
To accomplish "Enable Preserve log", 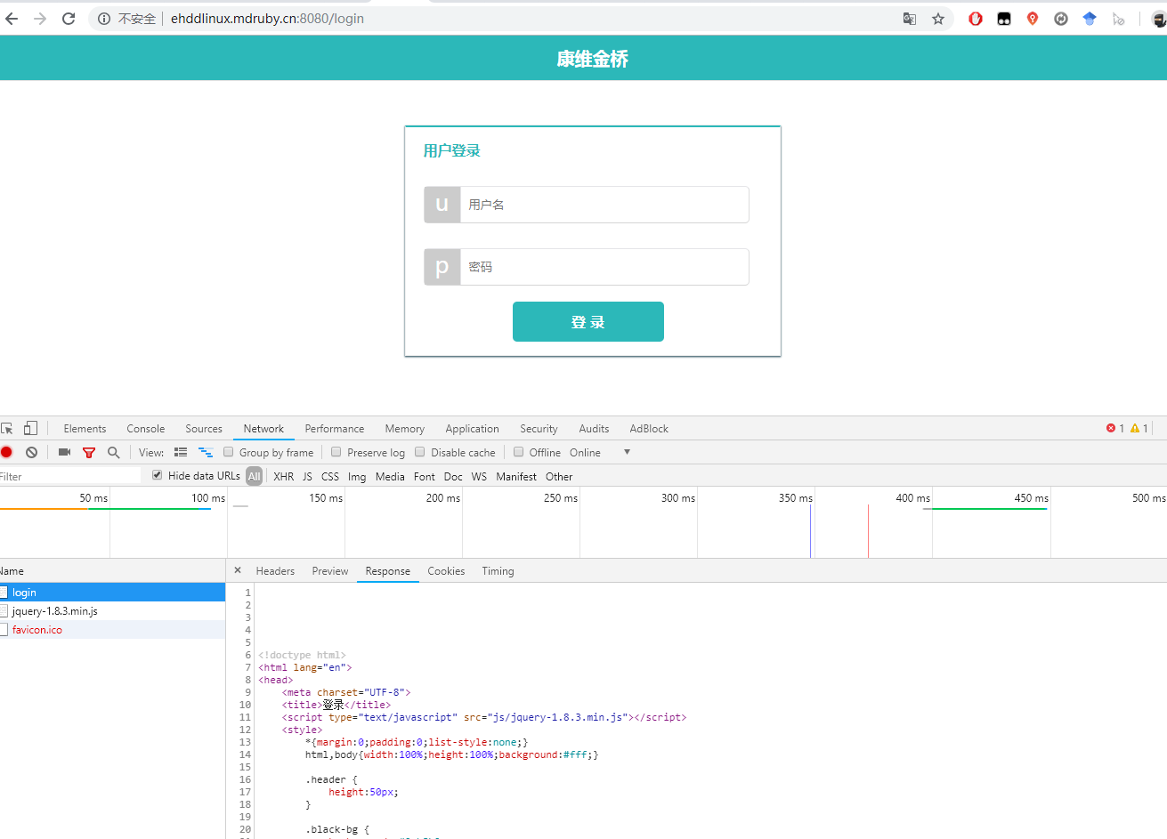I will pyautogui.click(x=336, y=452).
